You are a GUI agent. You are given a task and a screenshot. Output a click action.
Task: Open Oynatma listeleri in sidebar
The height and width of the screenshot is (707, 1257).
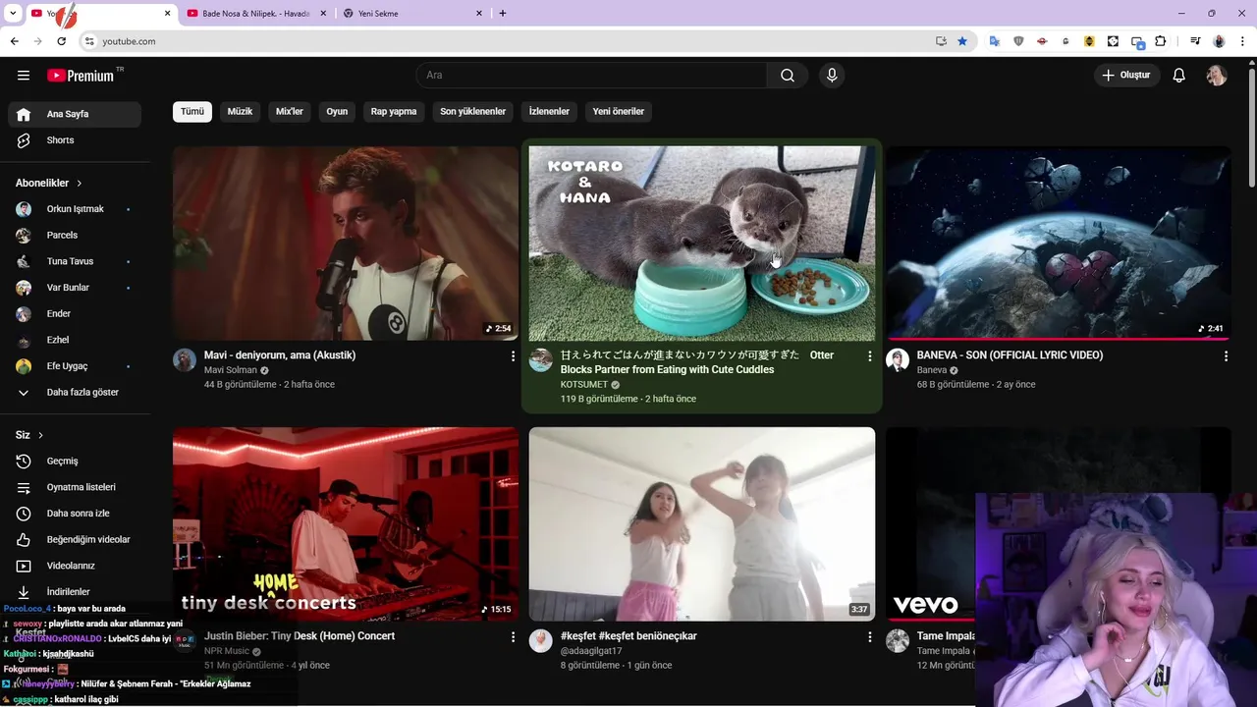(x=75, y=487)
